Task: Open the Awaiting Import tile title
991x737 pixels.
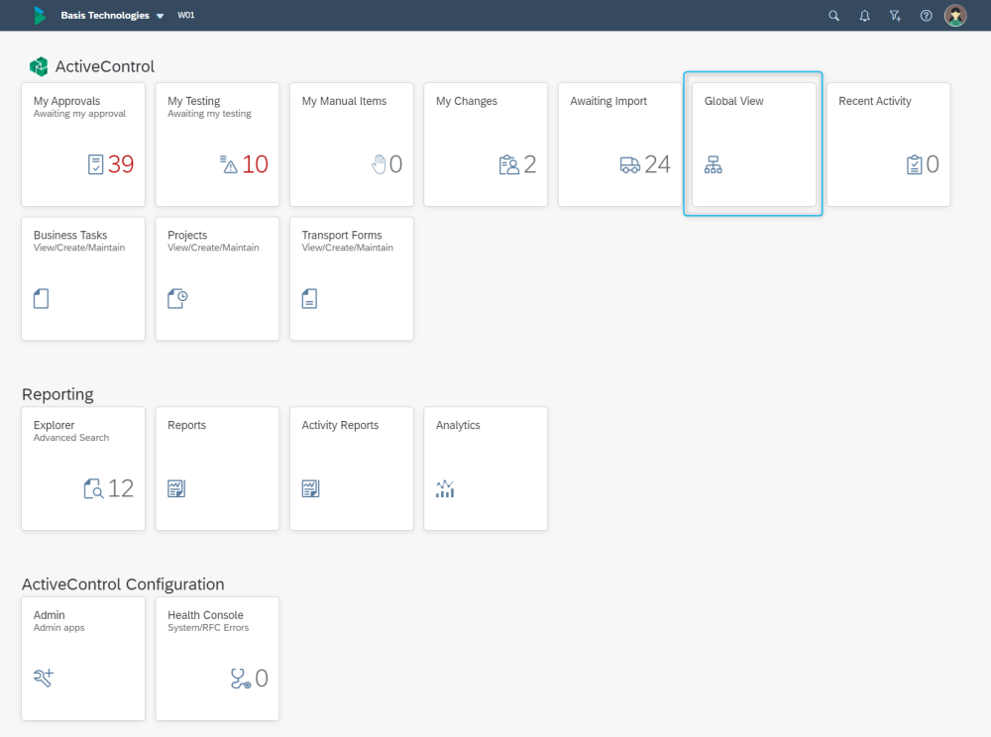Action: click(608, 101)
